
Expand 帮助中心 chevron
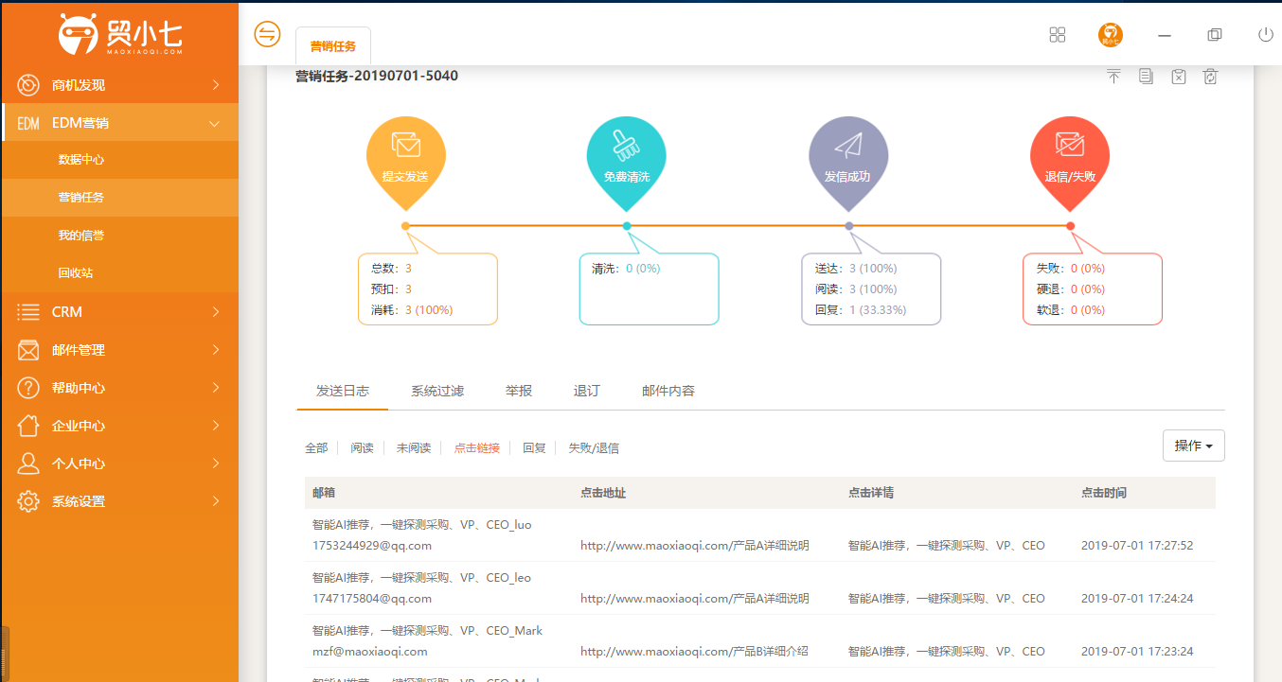click(216, 388)
